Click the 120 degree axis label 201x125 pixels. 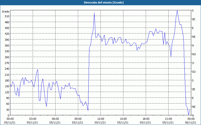[7, 92]
